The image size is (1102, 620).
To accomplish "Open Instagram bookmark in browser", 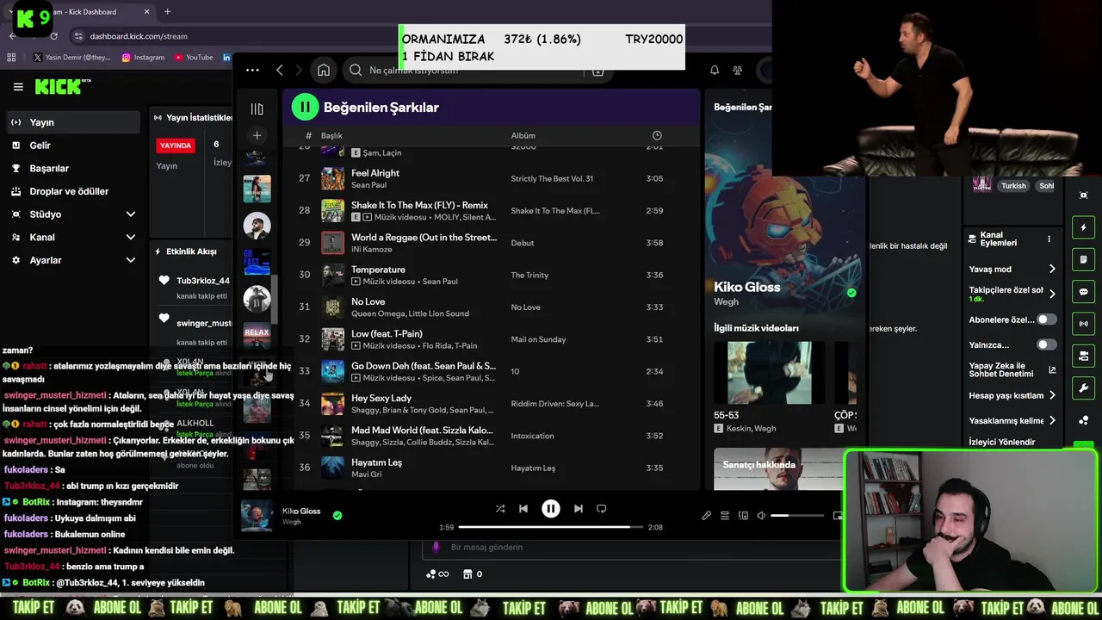I will [x=143, y=58].
